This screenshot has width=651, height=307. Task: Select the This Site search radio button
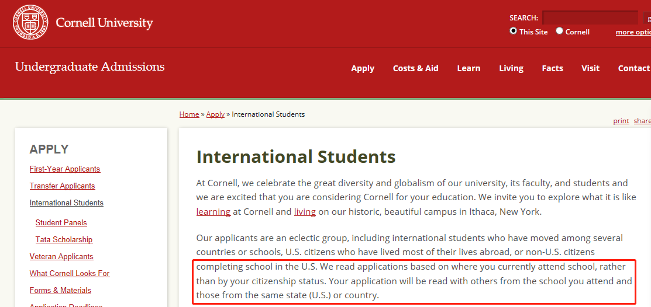(514, 31)
